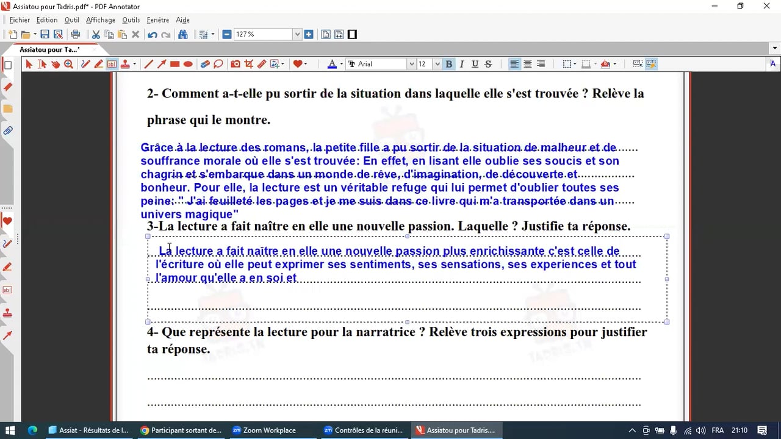Choose the ellipse shape tool

point(189,64)
